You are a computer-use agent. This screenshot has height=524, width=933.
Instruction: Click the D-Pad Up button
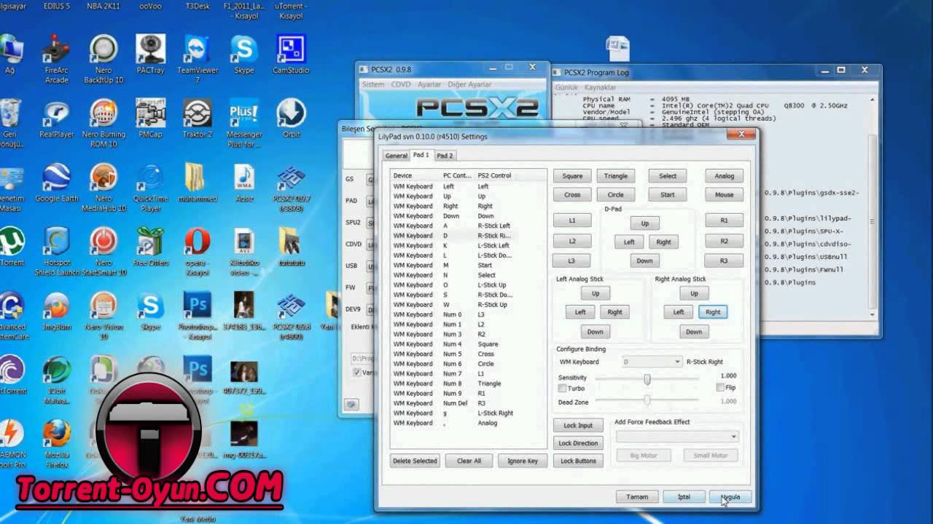click(x=645, y=223)
